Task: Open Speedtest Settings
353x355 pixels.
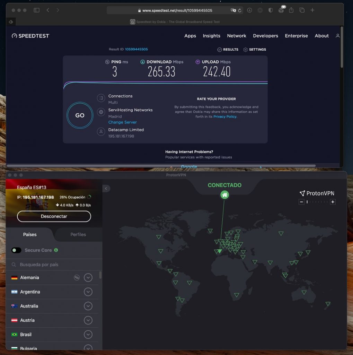Action: (255, 50)
